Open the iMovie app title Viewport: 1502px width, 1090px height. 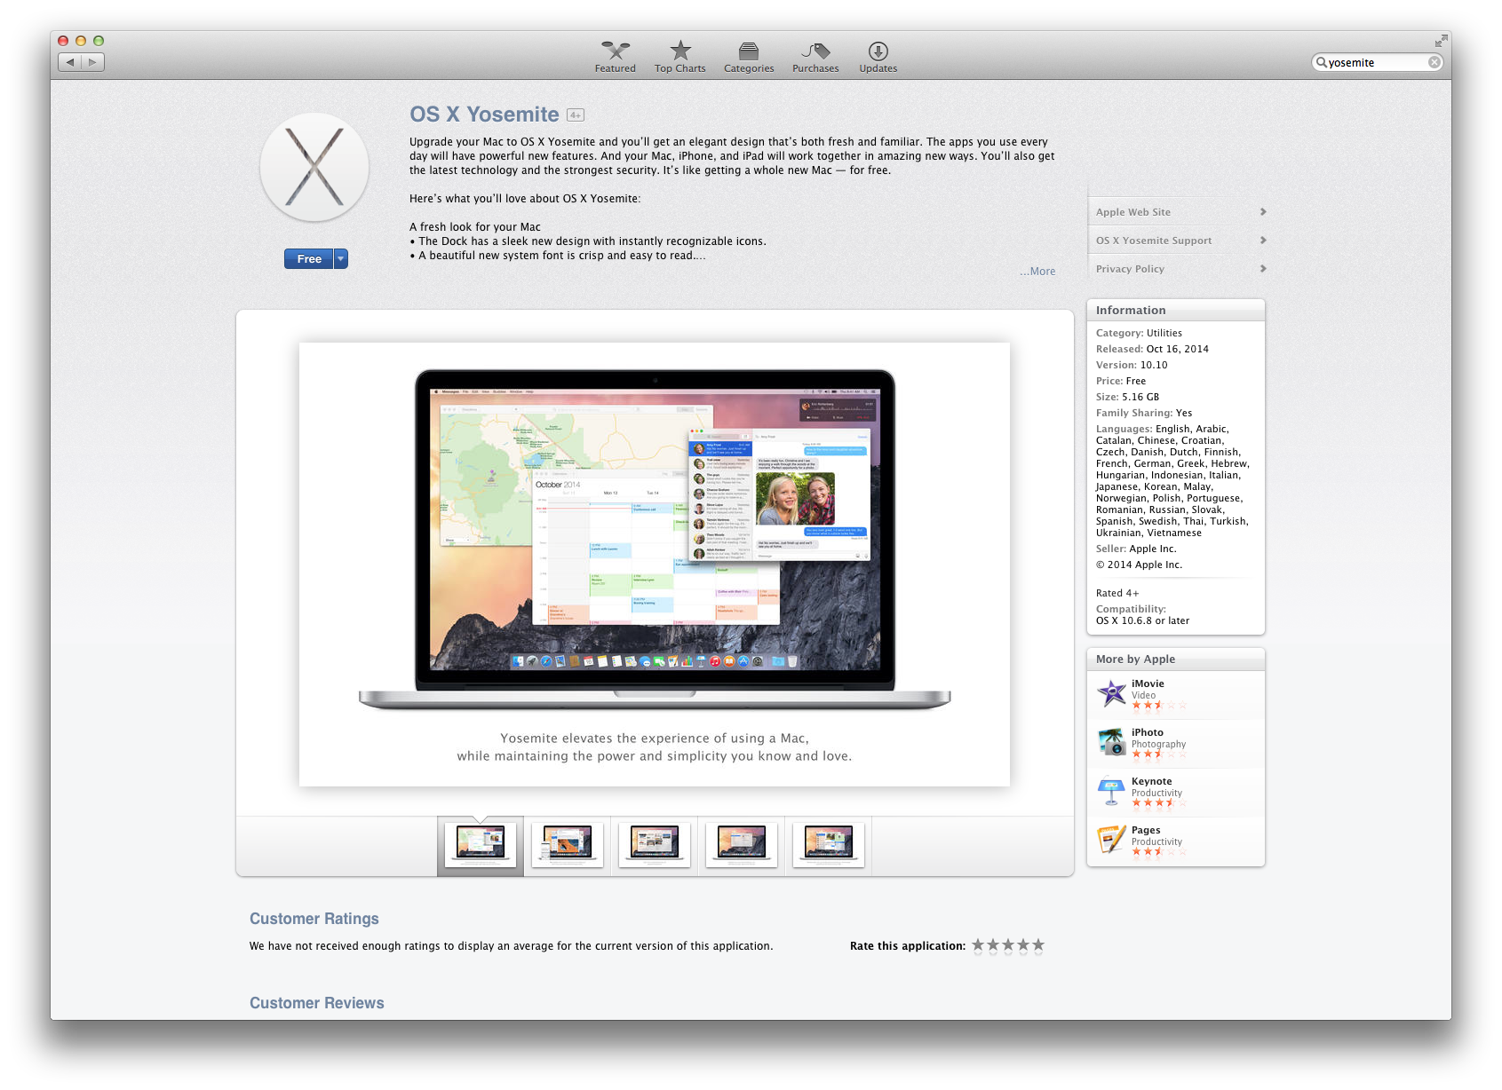1148,683
